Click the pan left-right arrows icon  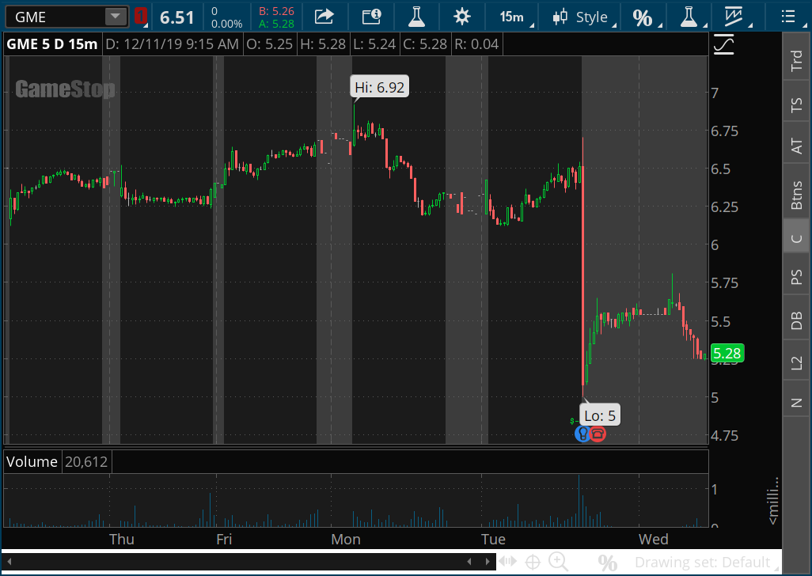508,562
